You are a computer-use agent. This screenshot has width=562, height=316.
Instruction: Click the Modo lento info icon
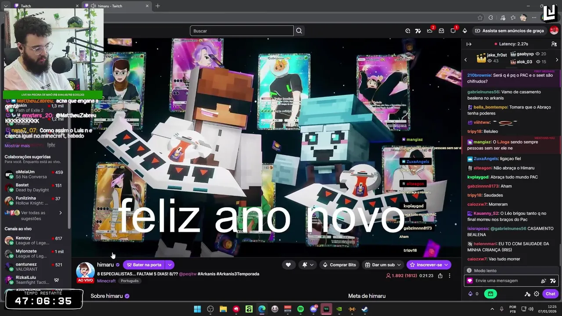click(x=469, y=271)
